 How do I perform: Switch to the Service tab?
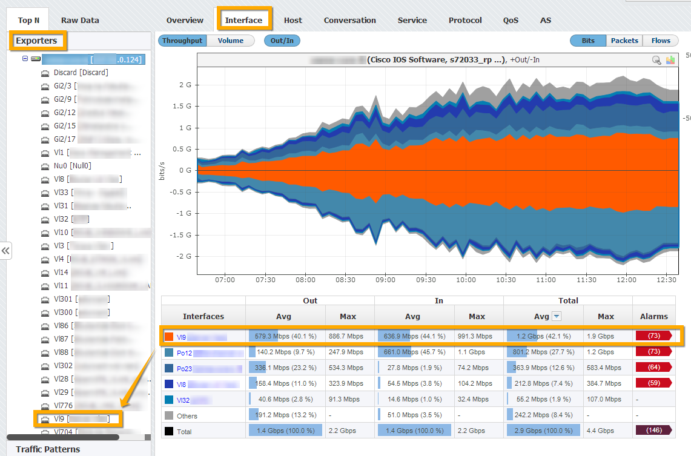click(412, 20)
